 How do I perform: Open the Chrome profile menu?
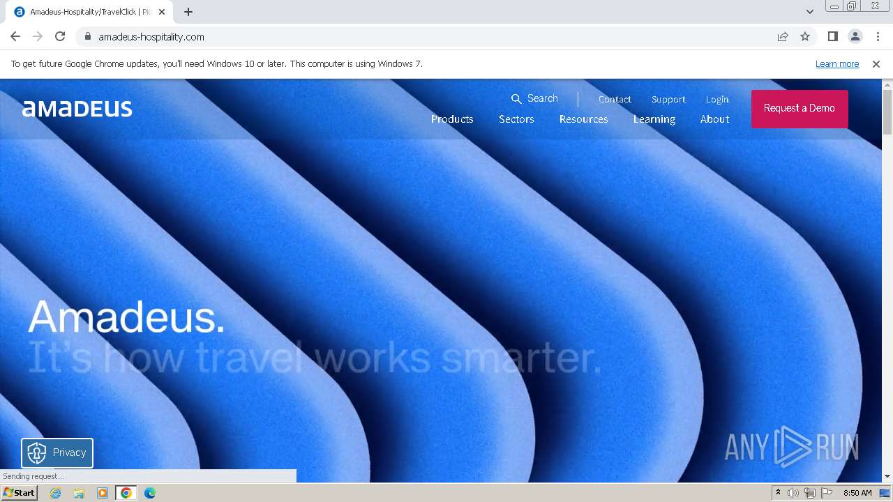coord(855,36)
